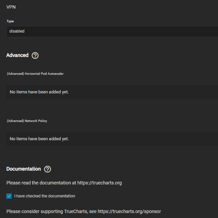Select the (Advanced) Network Policy label
The height and width of the screenshot is (218, 218).
[x=27, y=121]
